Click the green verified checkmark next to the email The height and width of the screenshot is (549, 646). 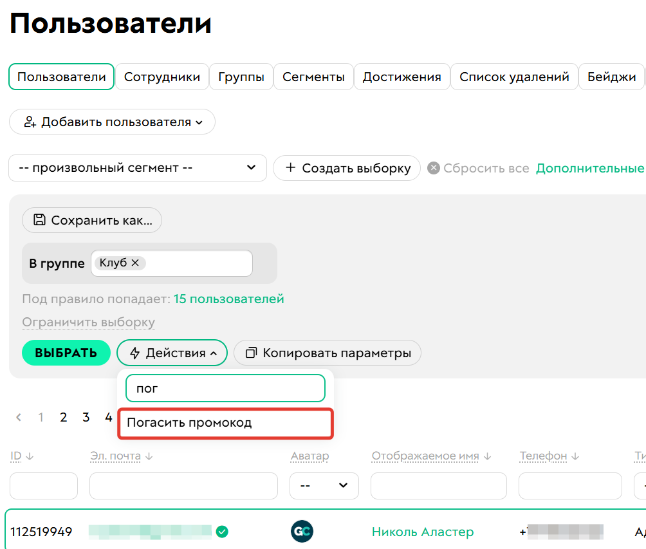(x=222, y=532)
